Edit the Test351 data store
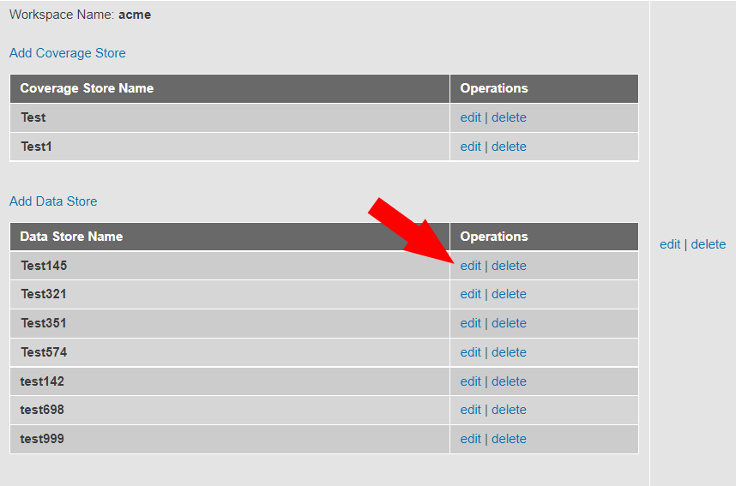Viewport: 736px width, 486px height. (470, 323)
